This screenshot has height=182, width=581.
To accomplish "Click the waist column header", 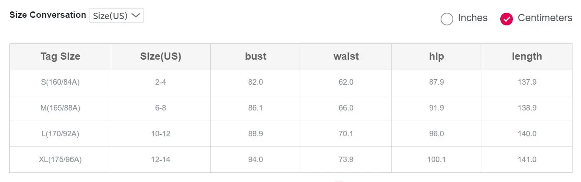I will (346, 56).
